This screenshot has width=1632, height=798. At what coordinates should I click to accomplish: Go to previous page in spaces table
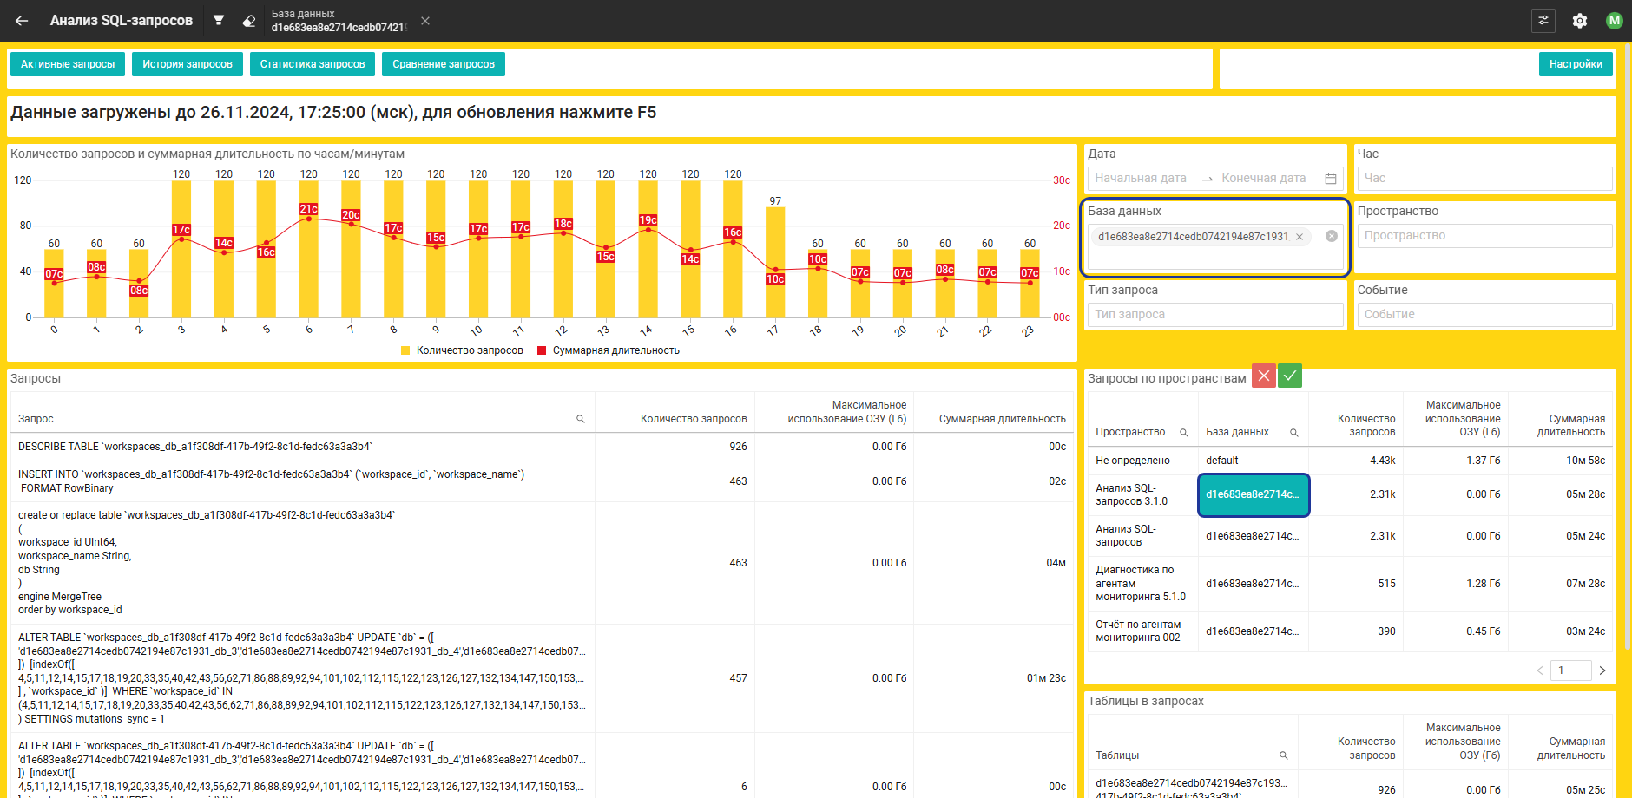(x=1540, y=670)
